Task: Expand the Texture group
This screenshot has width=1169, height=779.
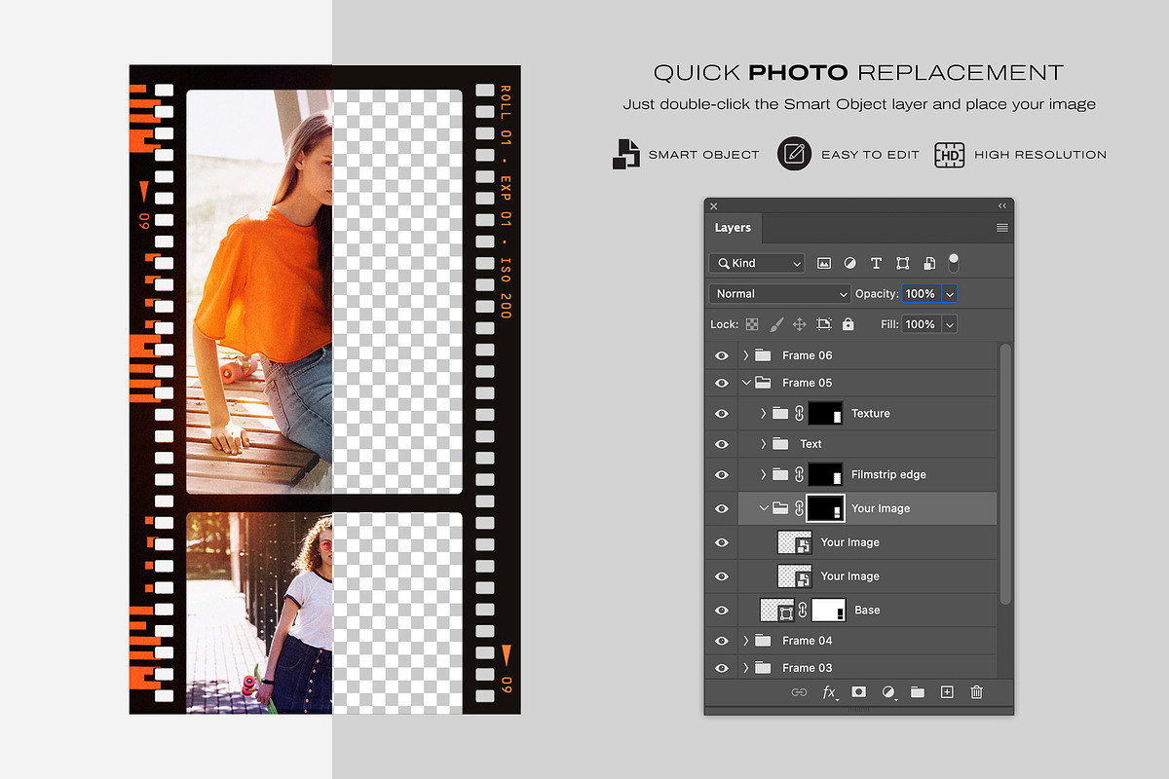Action: tap(764, 413)
